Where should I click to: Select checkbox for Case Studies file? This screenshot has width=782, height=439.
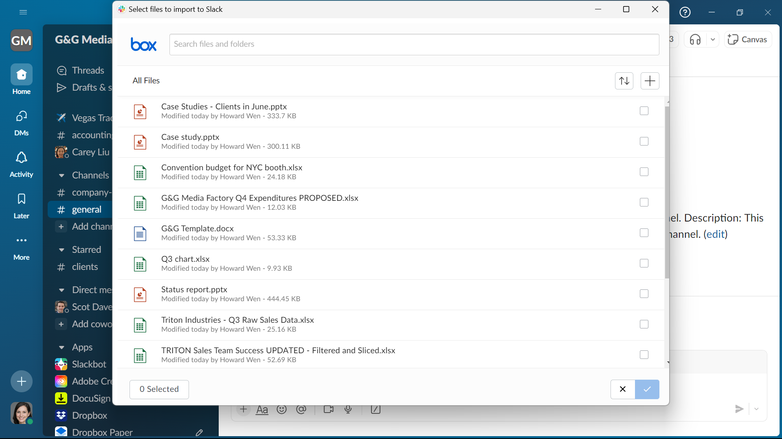[644, 111]
